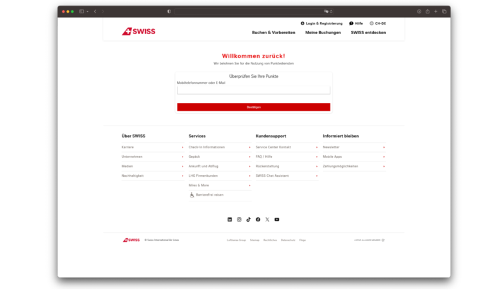The width and height of the screenshot is (485, 291).
Task: Click the Safari share icon
Action: (428, 11)
